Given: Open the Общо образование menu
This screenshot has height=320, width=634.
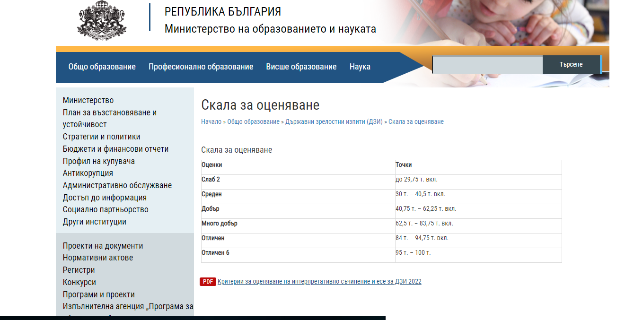Looking at the screenshot, I should (x=102, y=67).
